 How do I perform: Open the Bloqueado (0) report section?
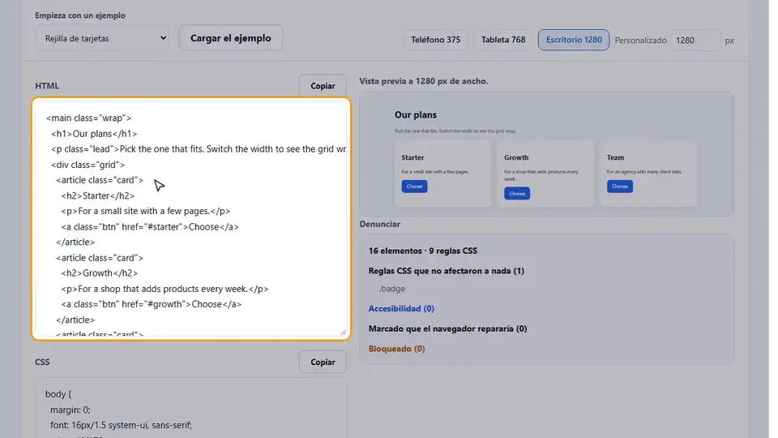coord(396,349)
